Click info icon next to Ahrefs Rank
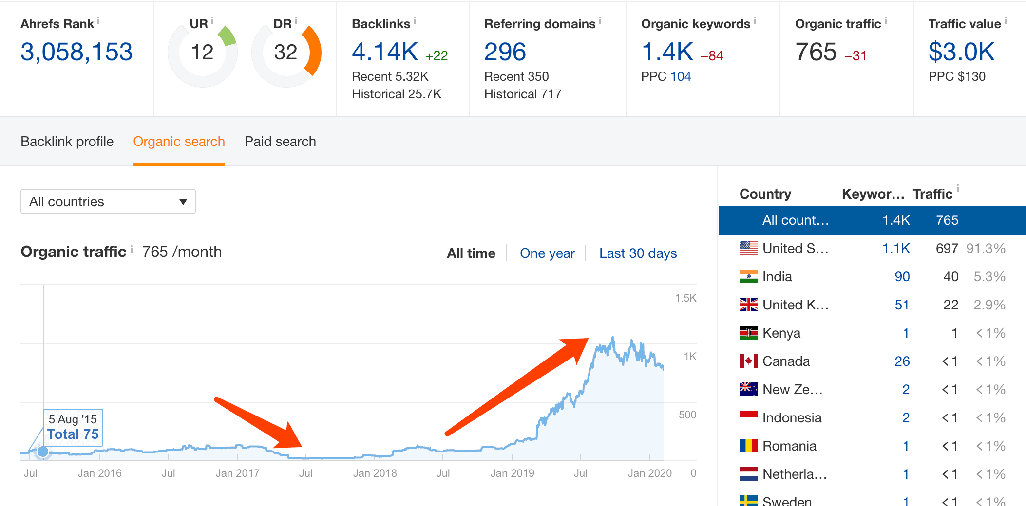Viewport: 1026px width, 506px height. [98, 20]
